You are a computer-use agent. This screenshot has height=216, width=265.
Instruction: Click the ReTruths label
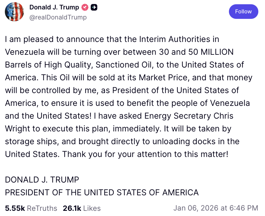[x=42, y=208]
